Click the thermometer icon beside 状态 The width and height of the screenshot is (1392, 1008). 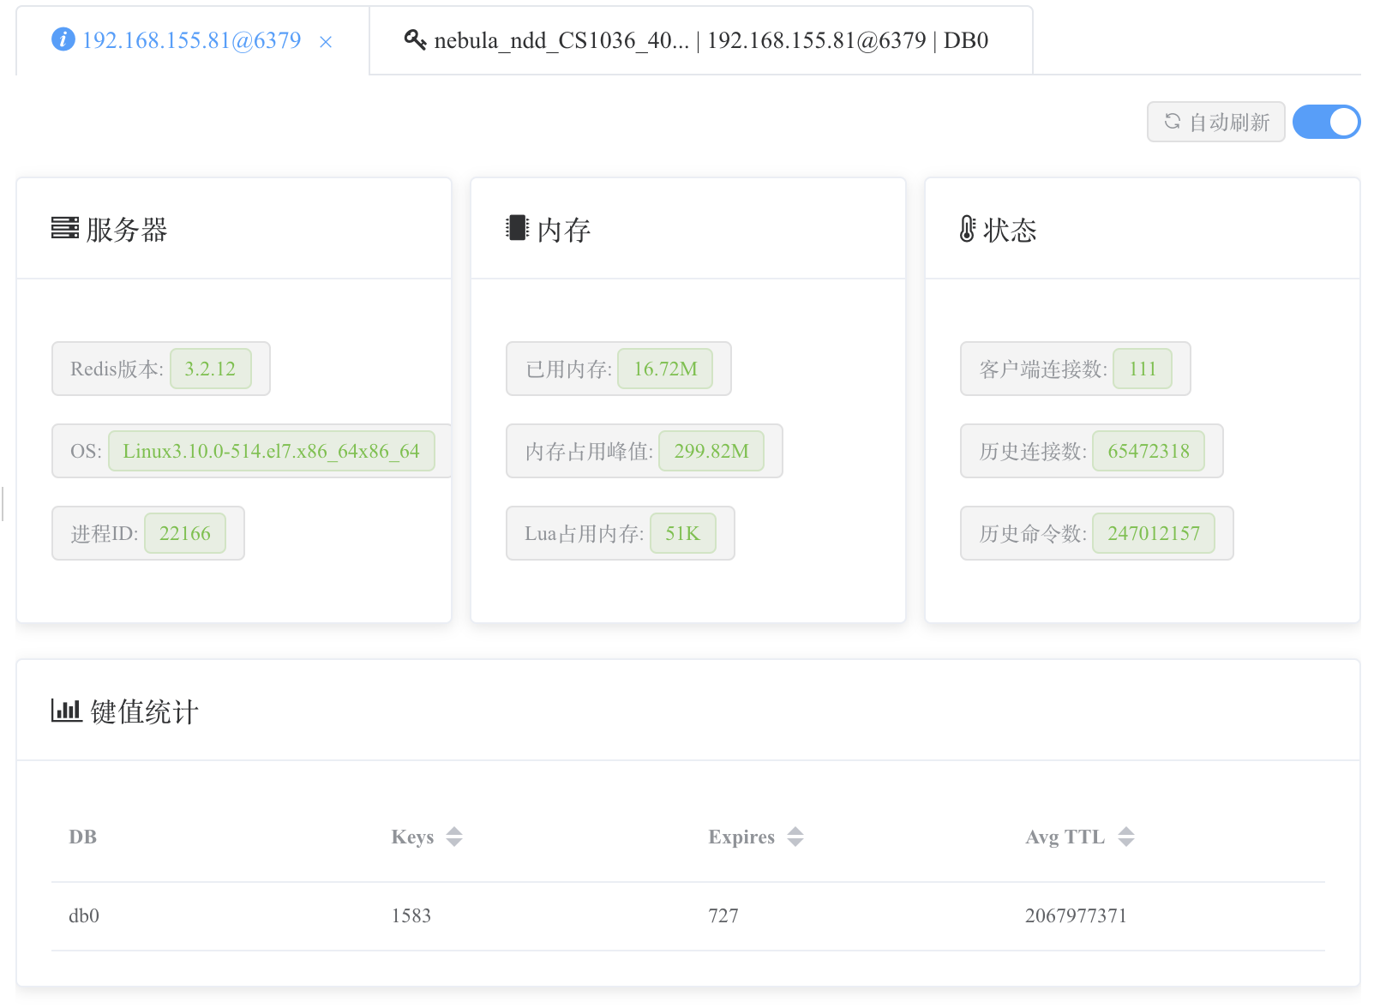click(967, 228)
